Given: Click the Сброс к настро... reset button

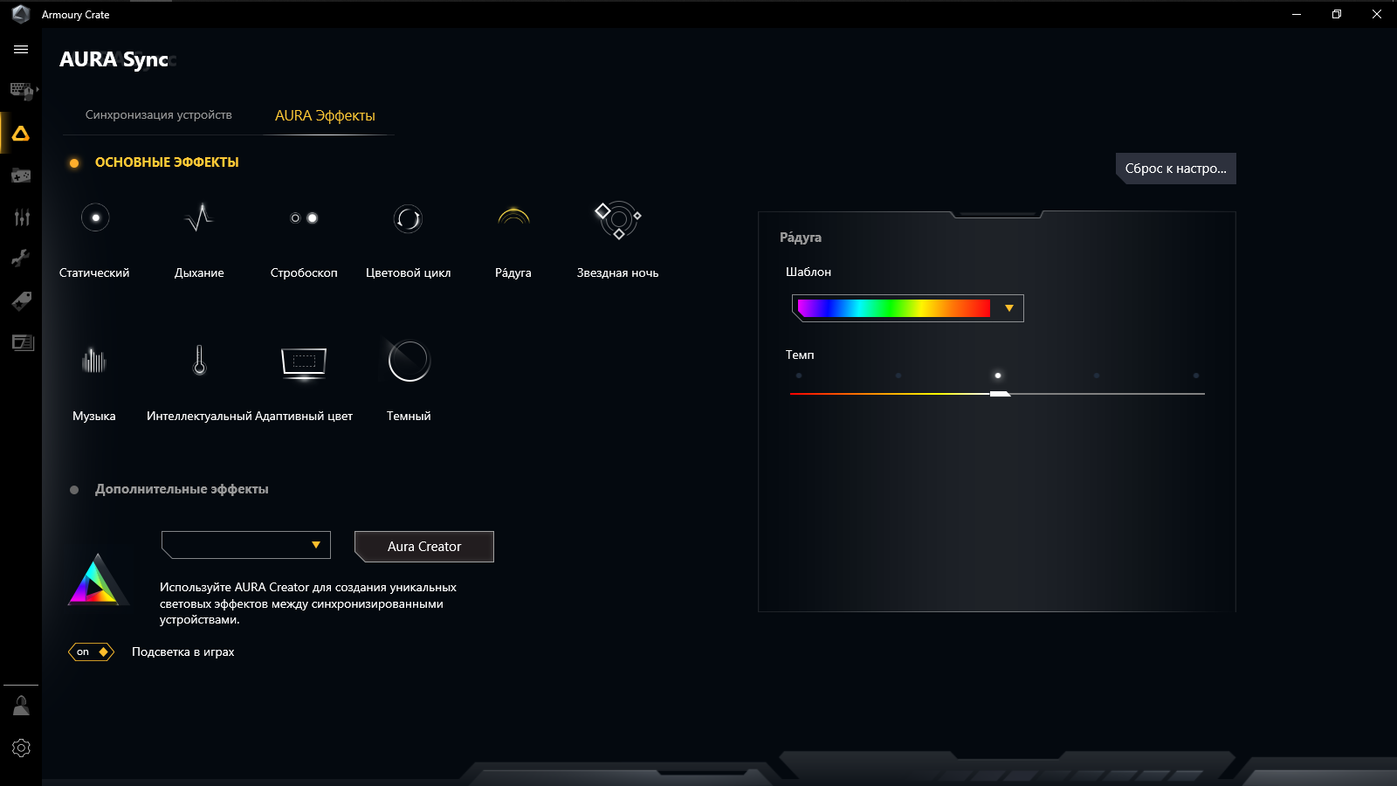Looking at the screenshot, I should coord(1176,169).
